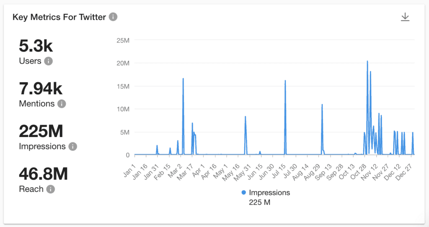Click the Jul 15 spike on chart
Image resolution: width=429 pixels, height=227 pixels.
(285, 81)
